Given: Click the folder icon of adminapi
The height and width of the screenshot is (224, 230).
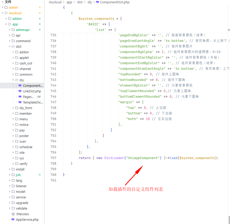Looking at the screenshot, I should (13, 30).
